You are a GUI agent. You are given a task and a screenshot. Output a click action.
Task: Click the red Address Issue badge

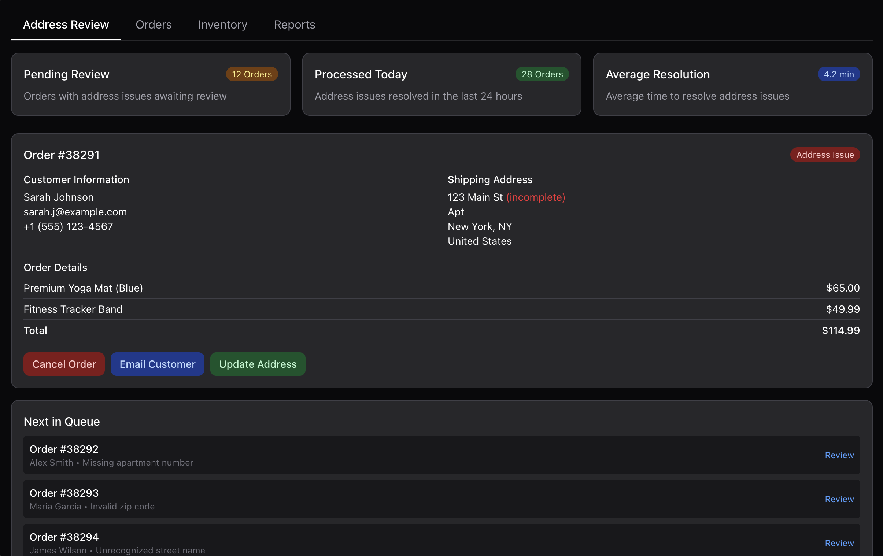pos(825,155)
